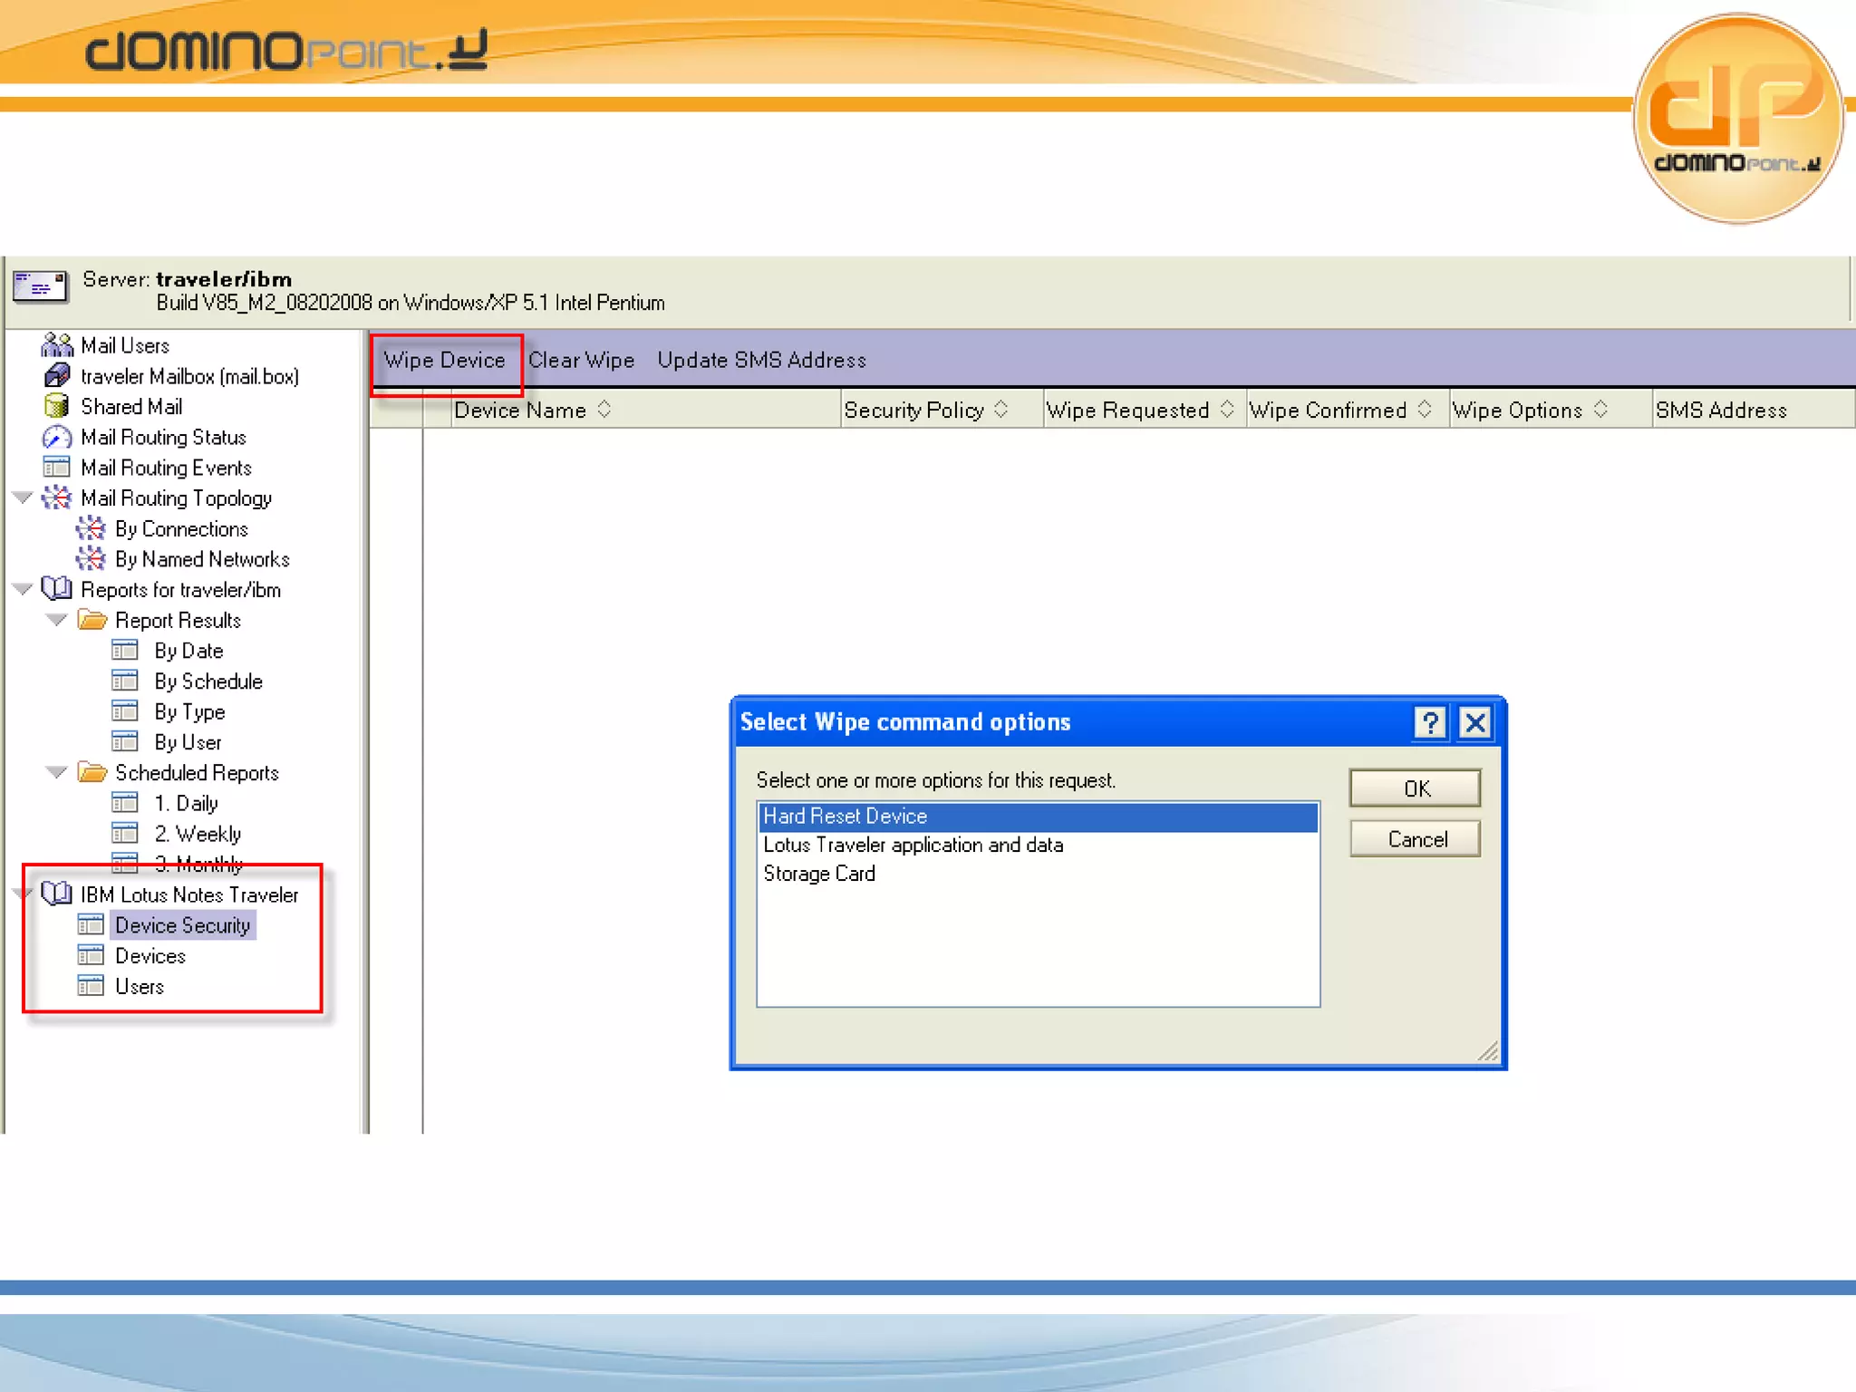This screenshot has height=1392, width=1856.
Task: Click the IBM Lotus Notes Traveler book icon
Action: [56, 894]
